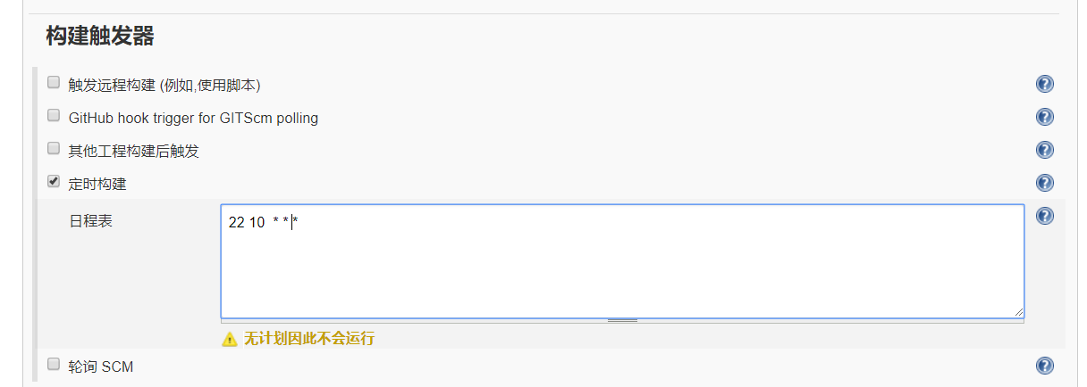The height and width of the screenshot is (387, 1087).
Task: Click the 定时构建 label text
Action: (x=97, y=184)
